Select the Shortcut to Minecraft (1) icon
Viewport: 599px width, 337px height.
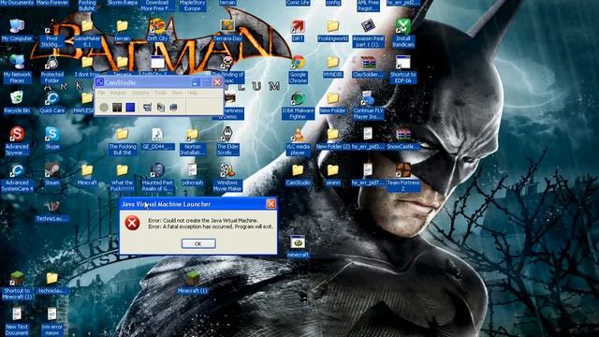point(17,286)
